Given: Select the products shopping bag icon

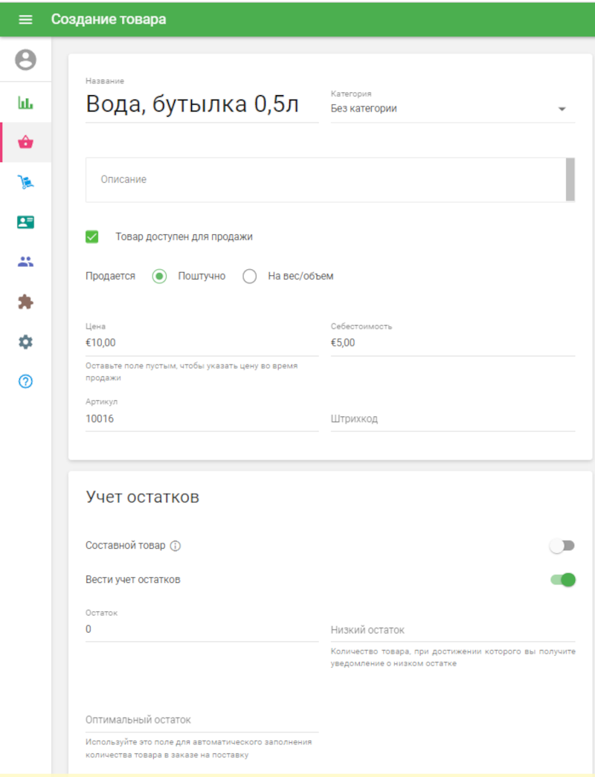Looking at the screenshot, I should tap(25, 140).
